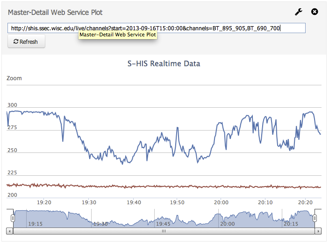Close the panel with the X icon

[x=315, y=12]
